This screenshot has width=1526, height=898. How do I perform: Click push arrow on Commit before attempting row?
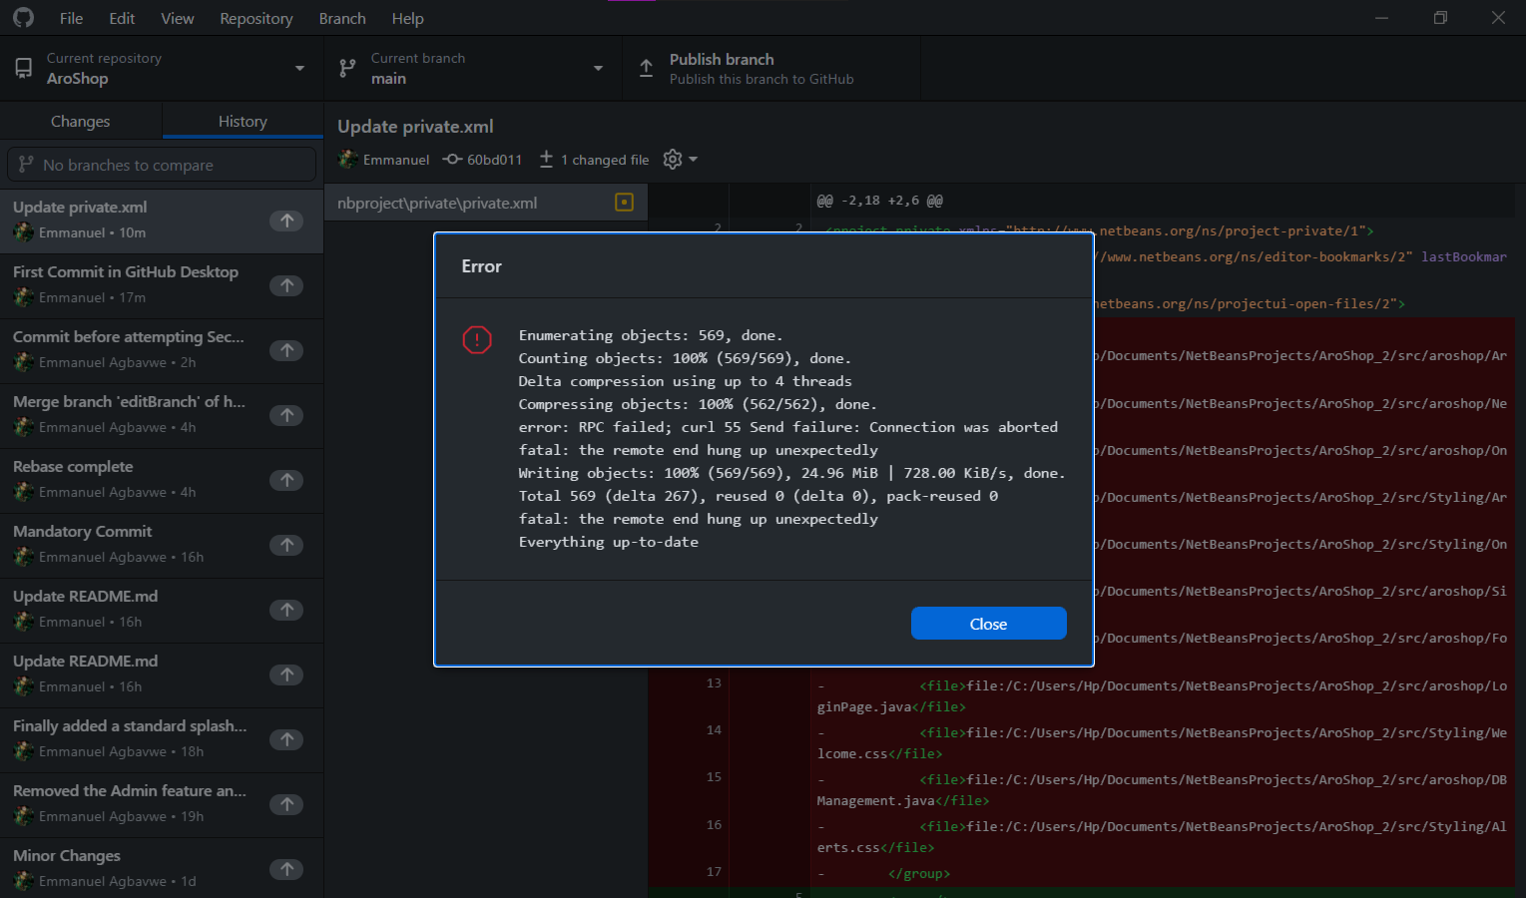pyautogui.click(x=286, y=350)
